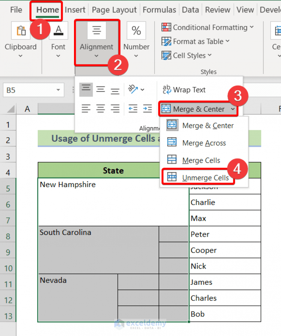Click the Font Color icon
The height and width of the screenshot is (336, 281).
(59, 30)
